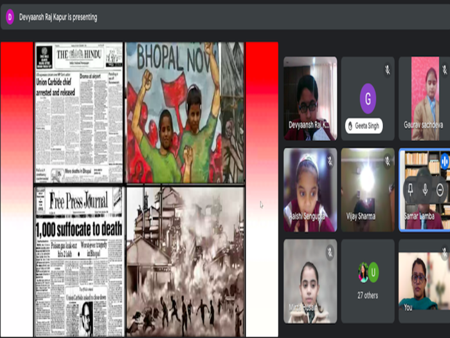This screenshot has width=450, height=338.
Task: Click The Hindu newspaper image in presentation
Action: [78, 113]
